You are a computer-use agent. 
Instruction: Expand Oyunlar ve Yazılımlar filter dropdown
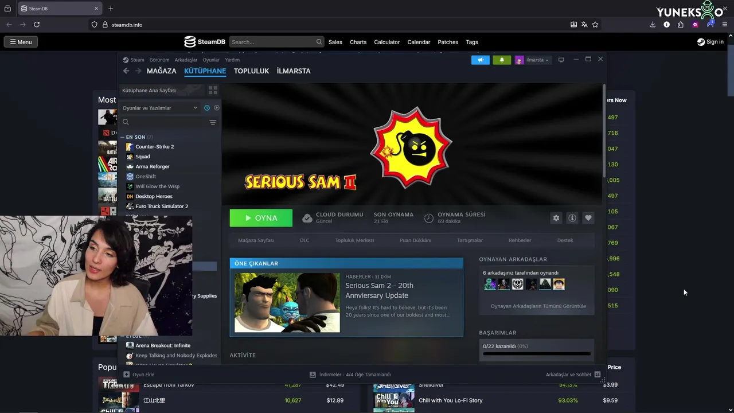click(x=159, y=108)
